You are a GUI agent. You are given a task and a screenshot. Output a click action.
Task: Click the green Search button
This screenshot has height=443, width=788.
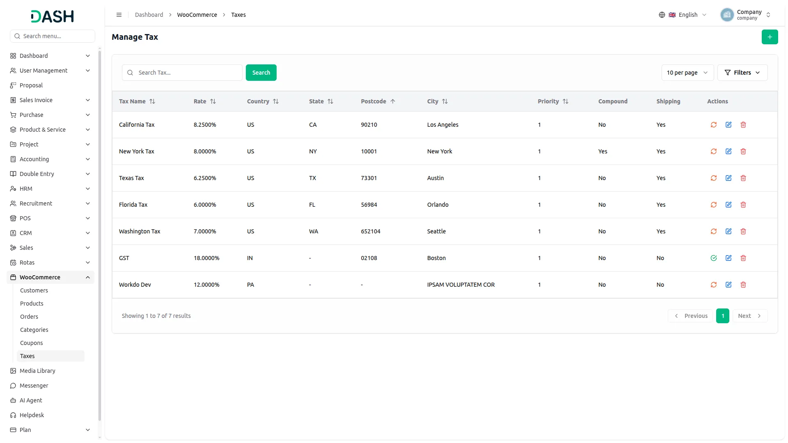pyautogui.click(x=261, y=73)
